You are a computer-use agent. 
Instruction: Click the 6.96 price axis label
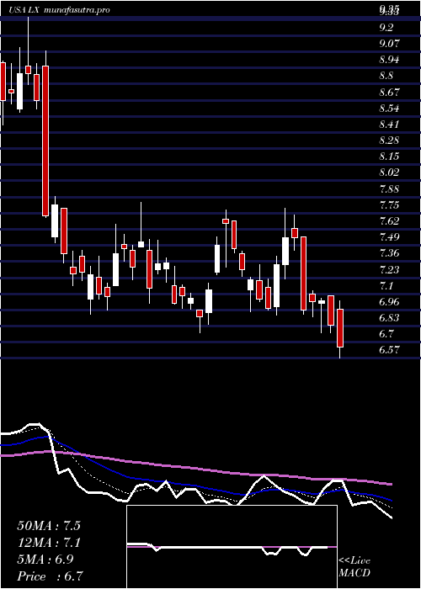click(389, 301)
